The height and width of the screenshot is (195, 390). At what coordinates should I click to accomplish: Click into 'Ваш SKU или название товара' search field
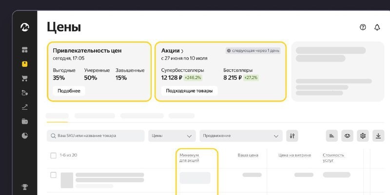(x=96, y=136)
